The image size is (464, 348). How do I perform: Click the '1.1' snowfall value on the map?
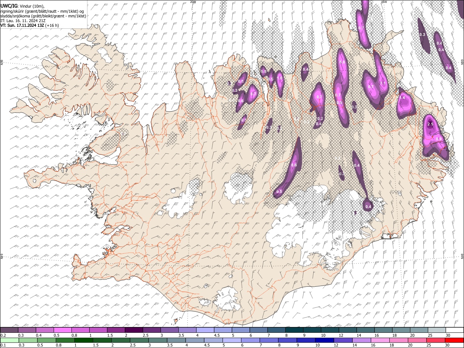(x=383, y=83)
